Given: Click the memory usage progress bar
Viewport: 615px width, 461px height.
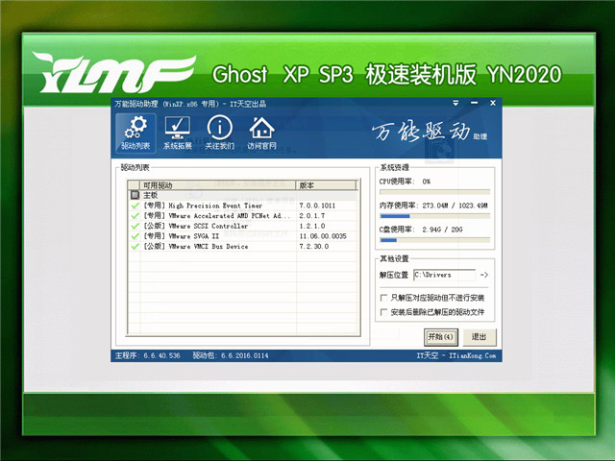Looking at the screenshot, I should [435, 216].
